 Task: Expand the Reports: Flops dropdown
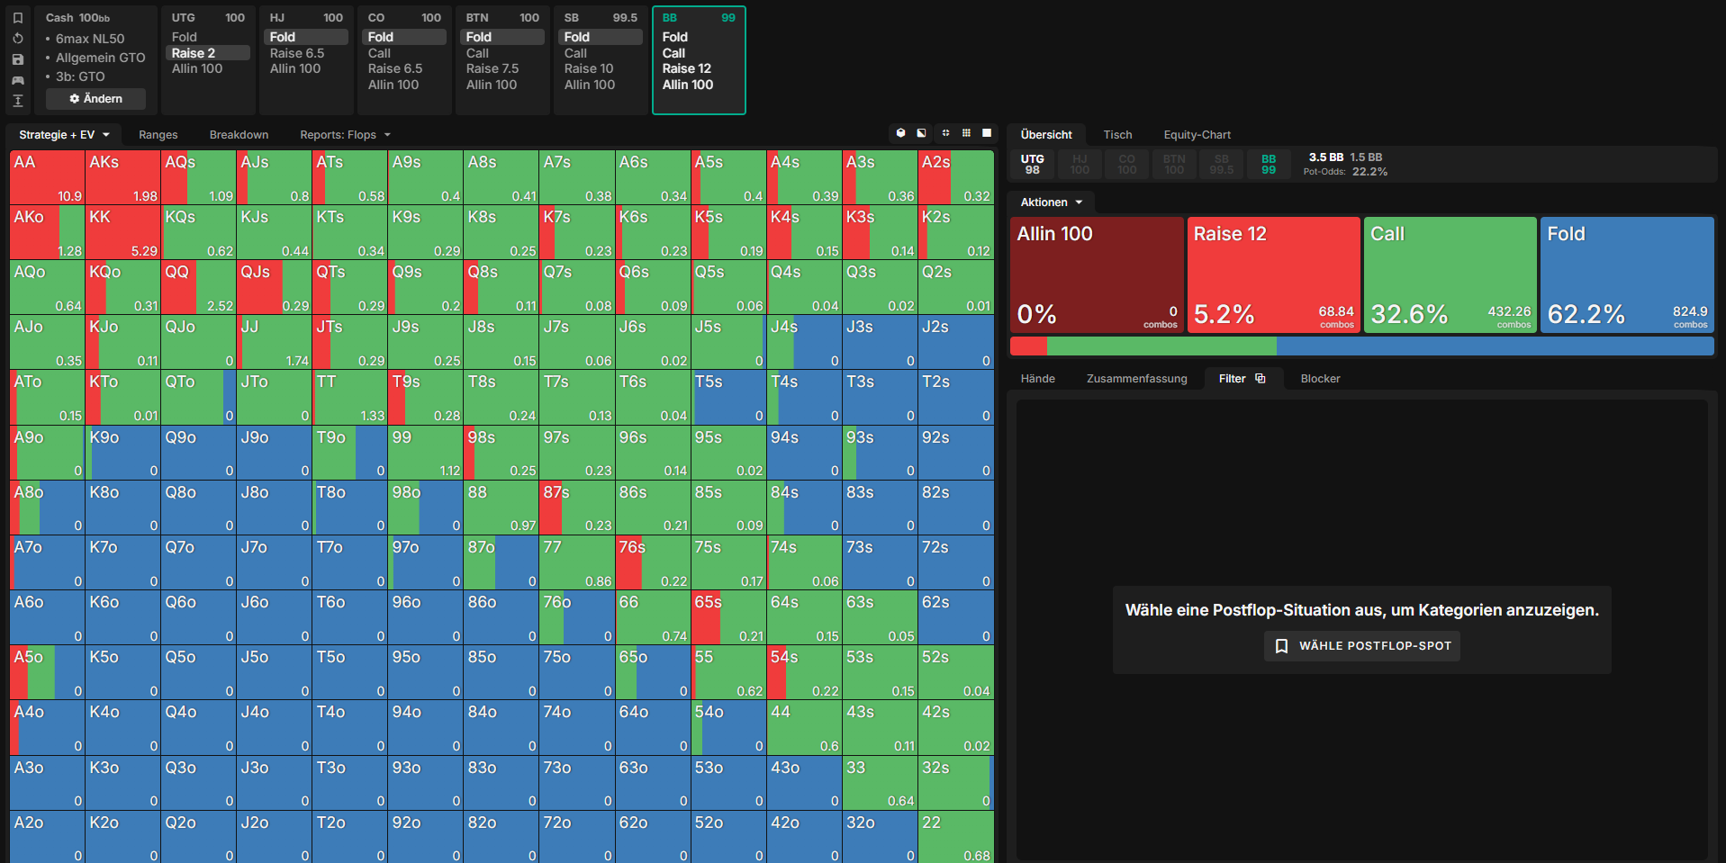tap(346, 135)
